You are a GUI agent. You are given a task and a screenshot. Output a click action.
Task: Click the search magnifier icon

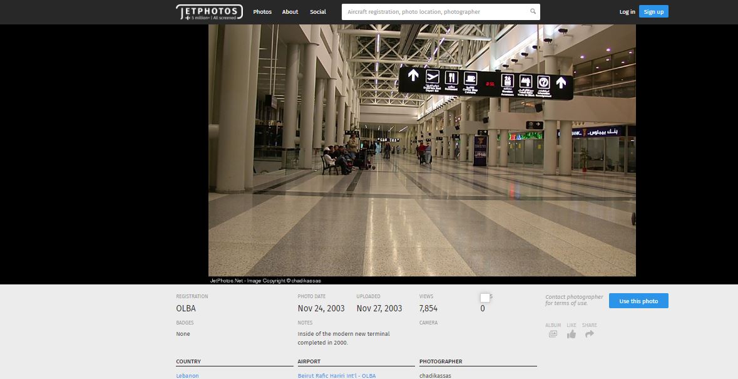[x=533, y=12]
